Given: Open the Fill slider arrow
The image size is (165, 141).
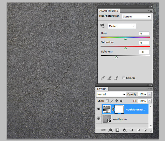Looking at the screenshot, I should click(149, 101).
